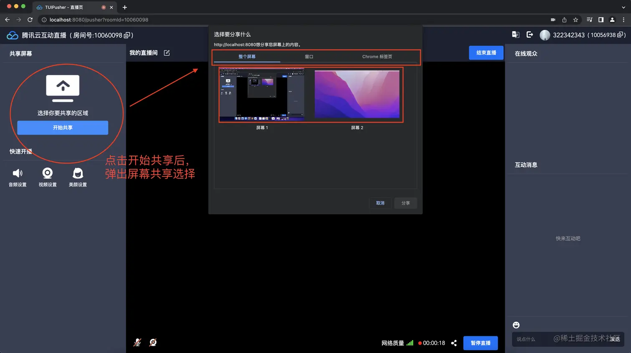Click the Share (分享) button in the dialog
This screenshot has width=631, height=353.
click(x=406, y=203)
